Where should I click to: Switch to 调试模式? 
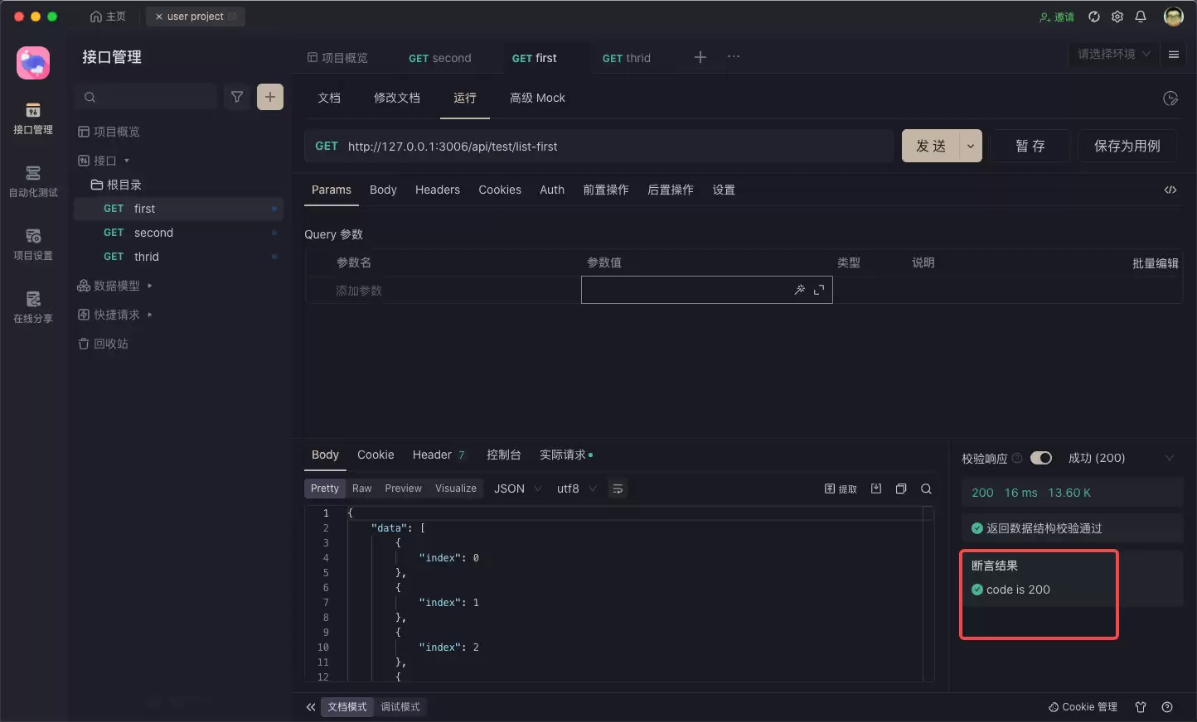(400, 707)
